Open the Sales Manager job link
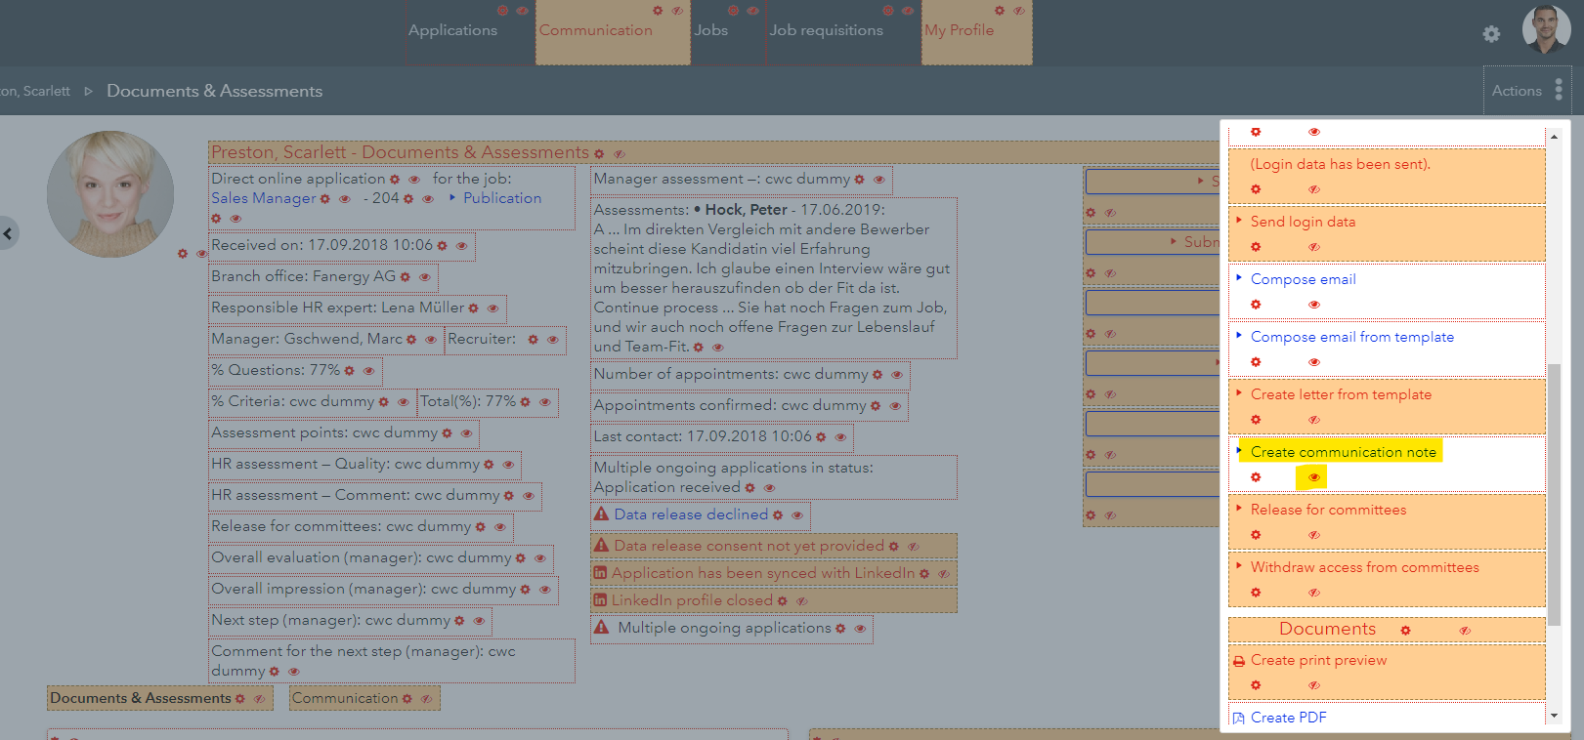Viewport: 1584px width, 740px height. pos(263,198)
